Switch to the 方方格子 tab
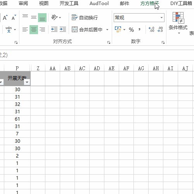The height and width of the screenshot is (194, 194). pyautogui.click(x=149, y=3)
